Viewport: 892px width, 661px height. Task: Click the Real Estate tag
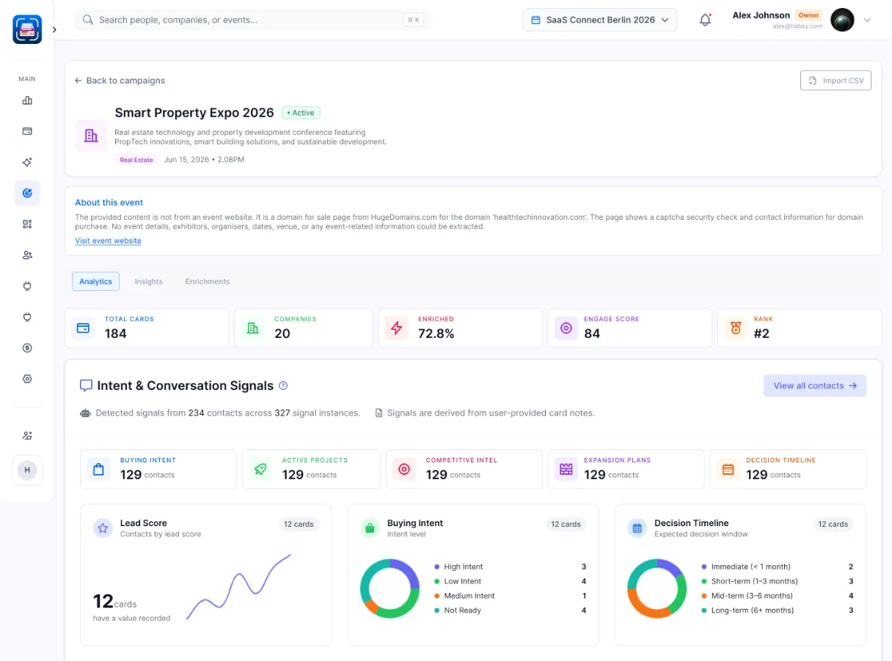[x=136, y=160]
